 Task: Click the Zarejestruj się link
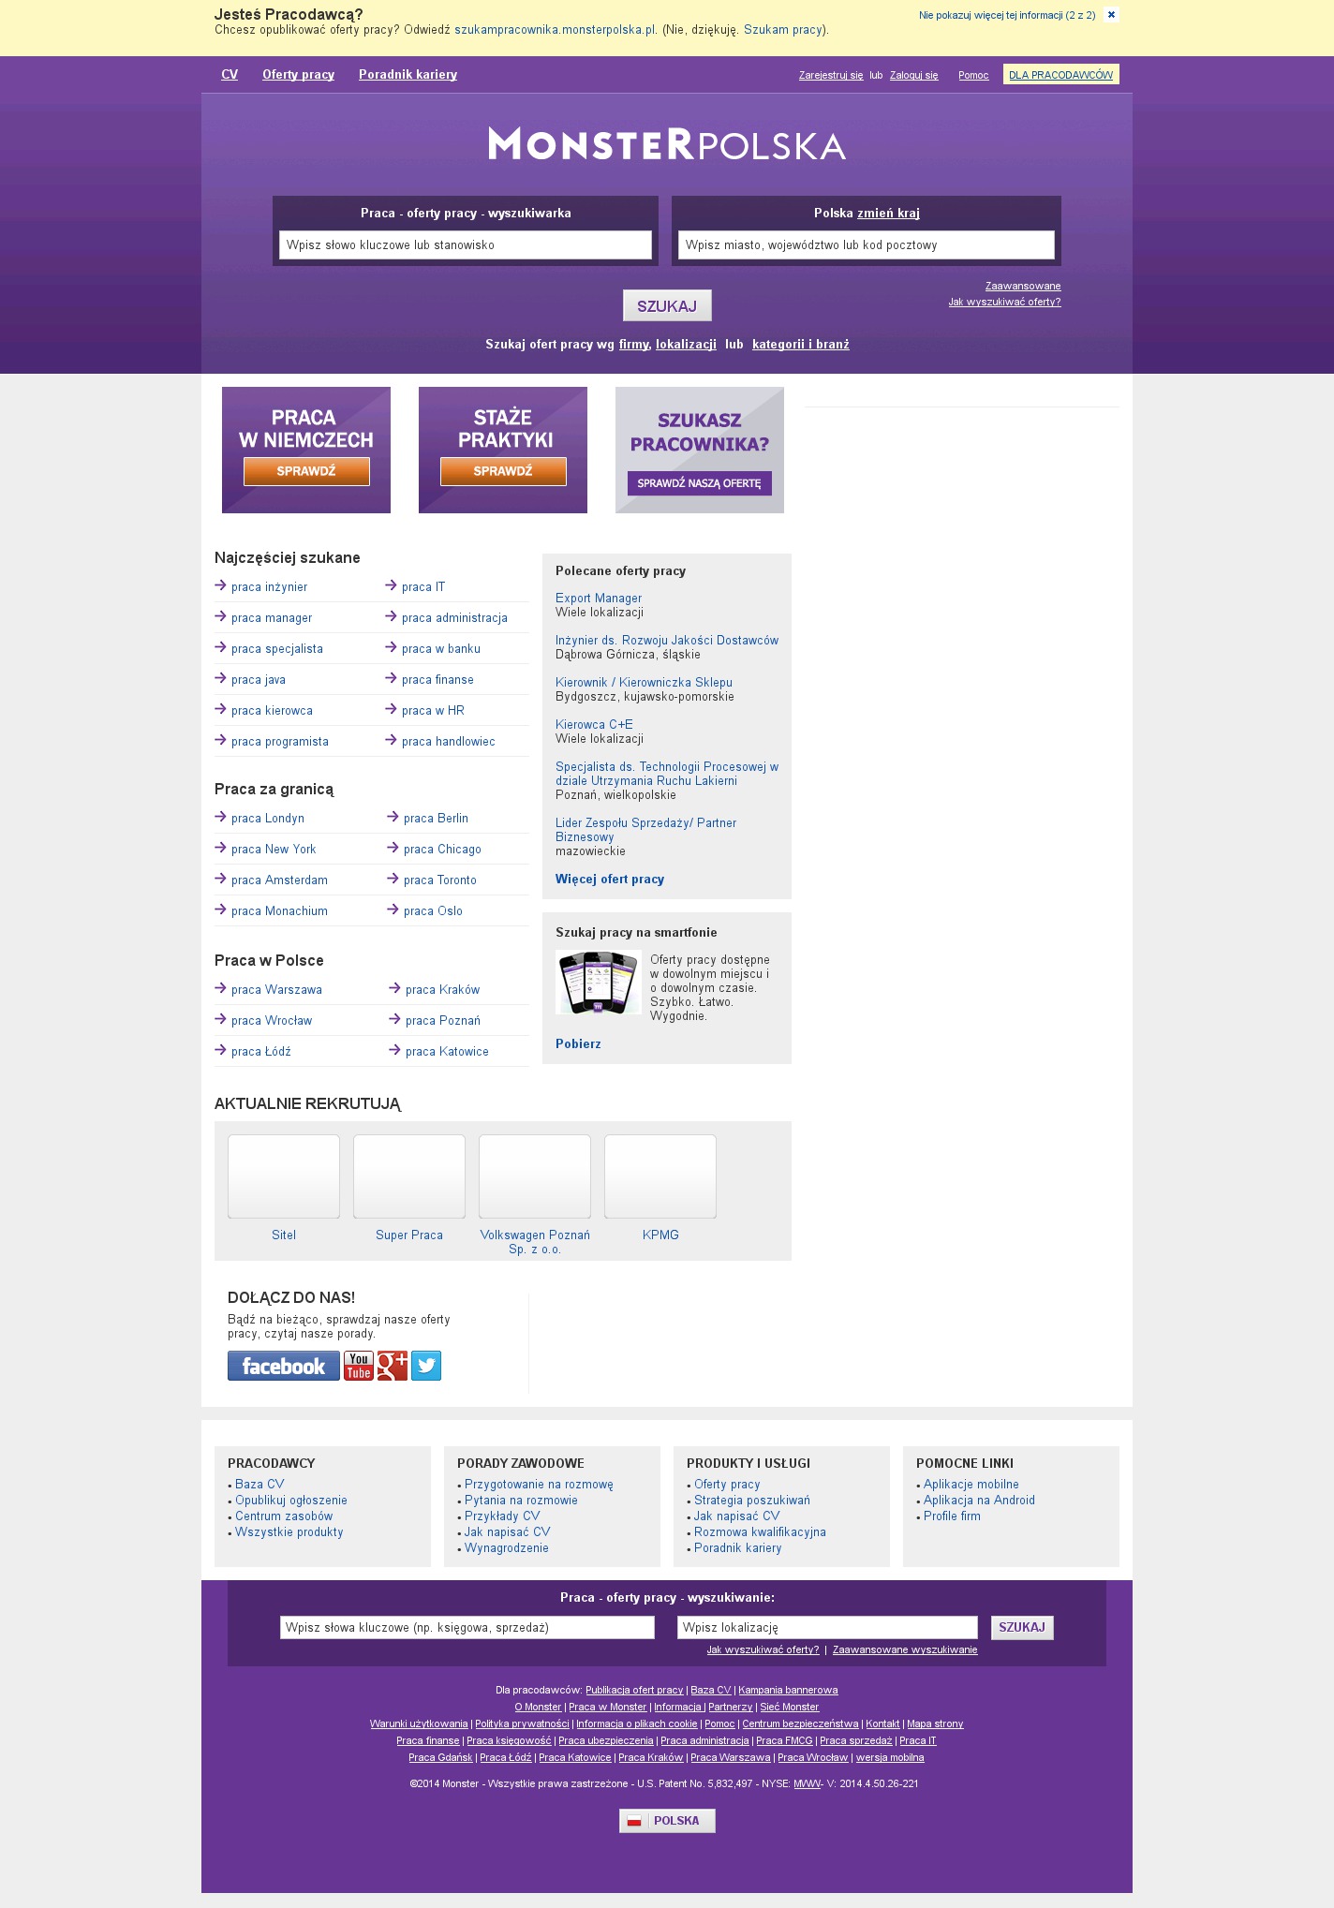coord(831,76)
